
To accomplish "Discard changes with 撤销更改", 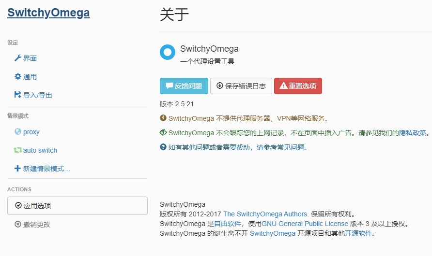I will tap(37, 224).
